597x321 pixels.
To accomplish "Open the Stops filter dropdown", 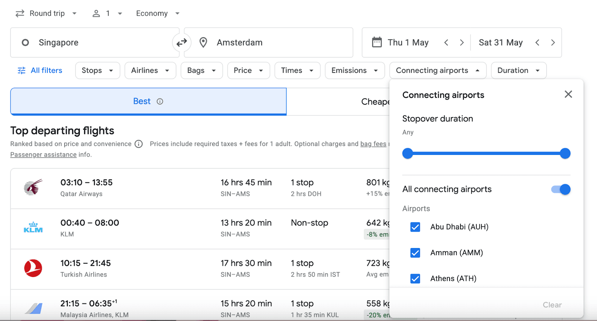I will tap(97, 70).
